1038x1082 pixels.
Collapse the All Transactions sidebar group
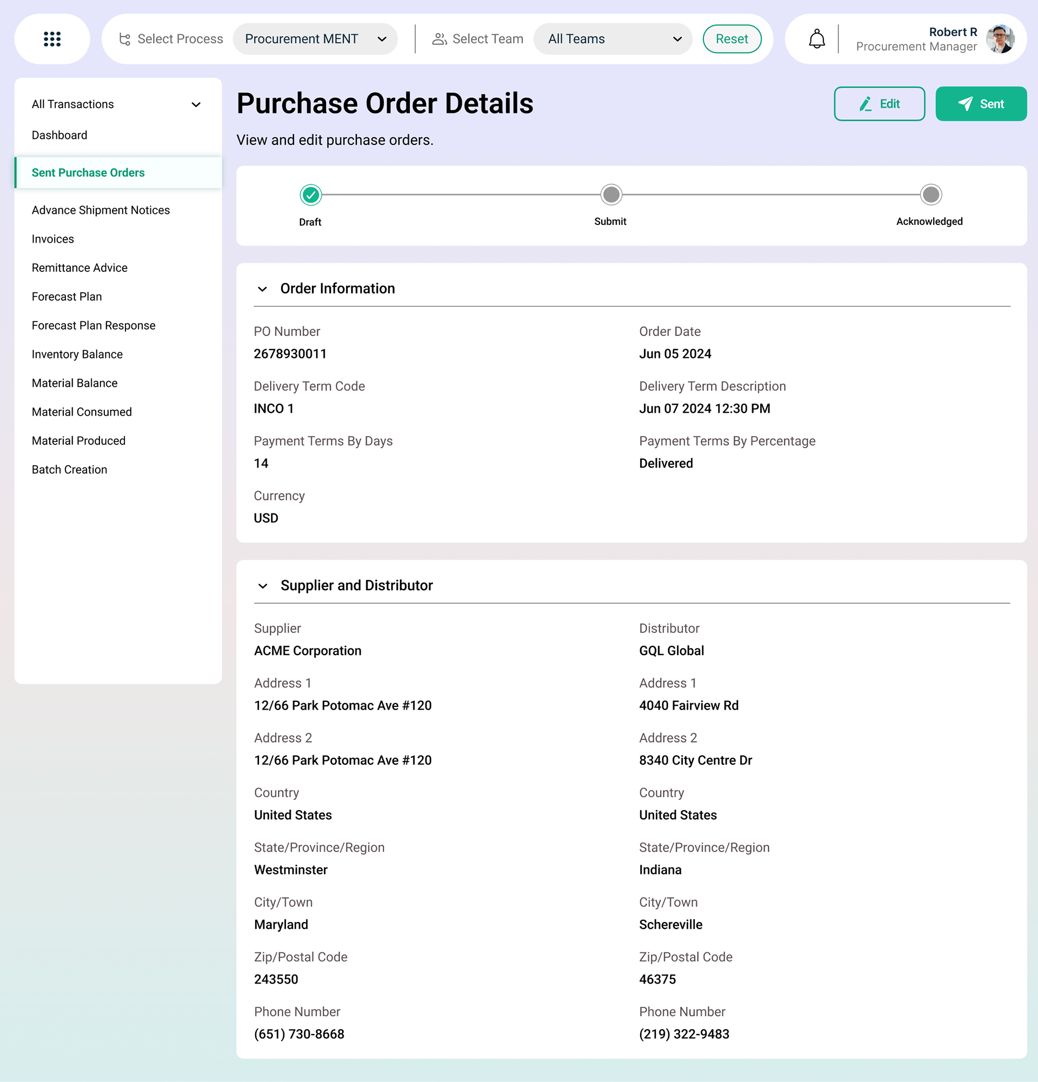point(196,104)
